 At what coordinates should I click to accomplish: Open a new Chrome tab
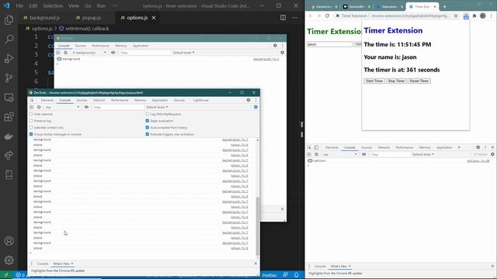(445, 7)
